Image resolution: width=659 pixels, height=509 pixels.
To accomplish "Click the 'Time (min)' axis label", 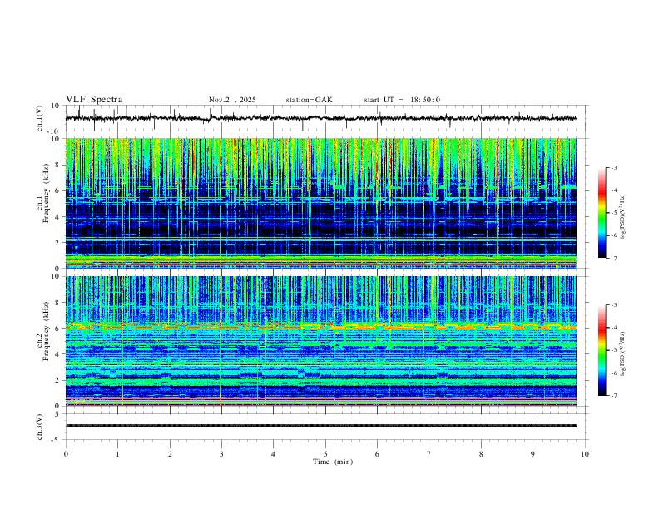I will [x=333, y=462].
